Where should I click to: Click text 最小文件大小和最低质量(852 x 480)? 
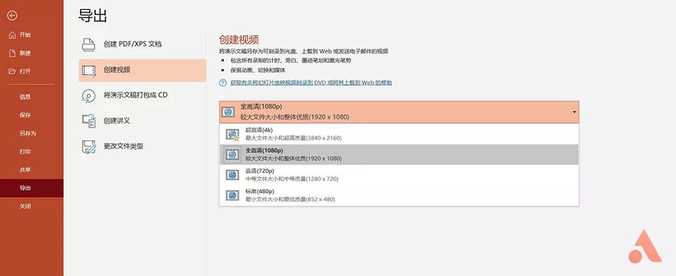coord(290,199)
